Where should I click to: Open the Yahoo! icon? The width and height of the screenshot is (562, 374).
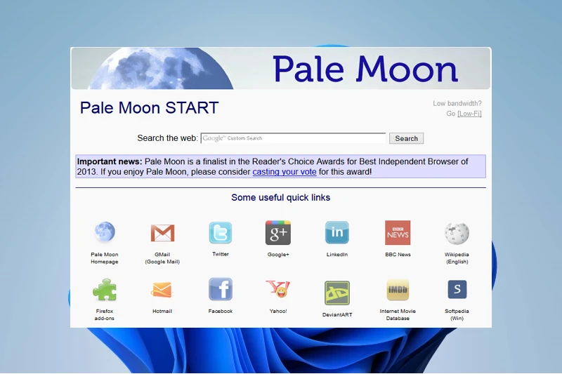coord(278,289)
